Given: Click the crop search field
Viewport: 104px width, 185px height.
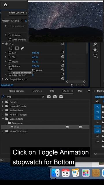Looking at the screenshot, I should 23,97.
